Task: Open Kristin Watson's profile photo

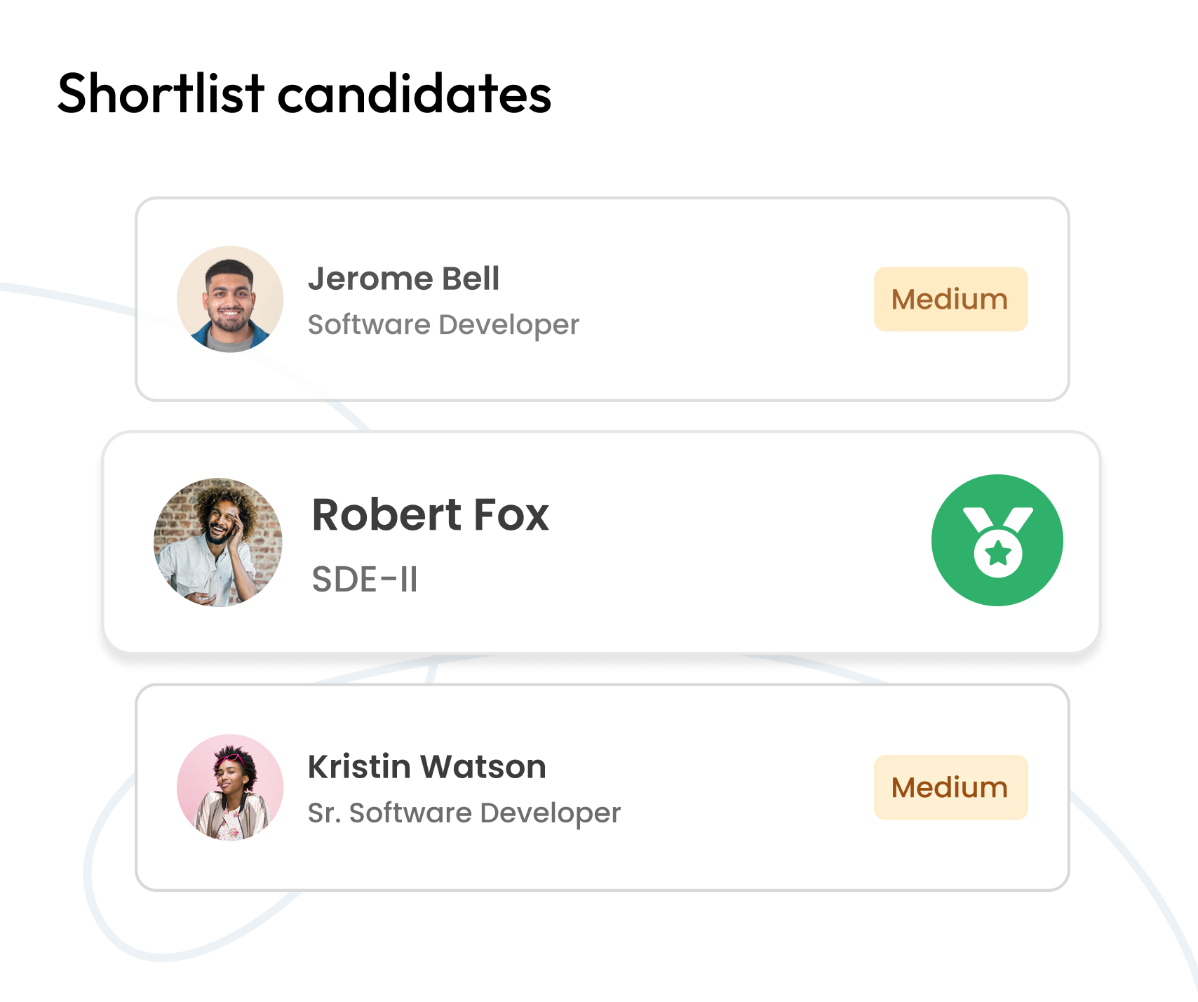Action: click(x=230, y=787)
